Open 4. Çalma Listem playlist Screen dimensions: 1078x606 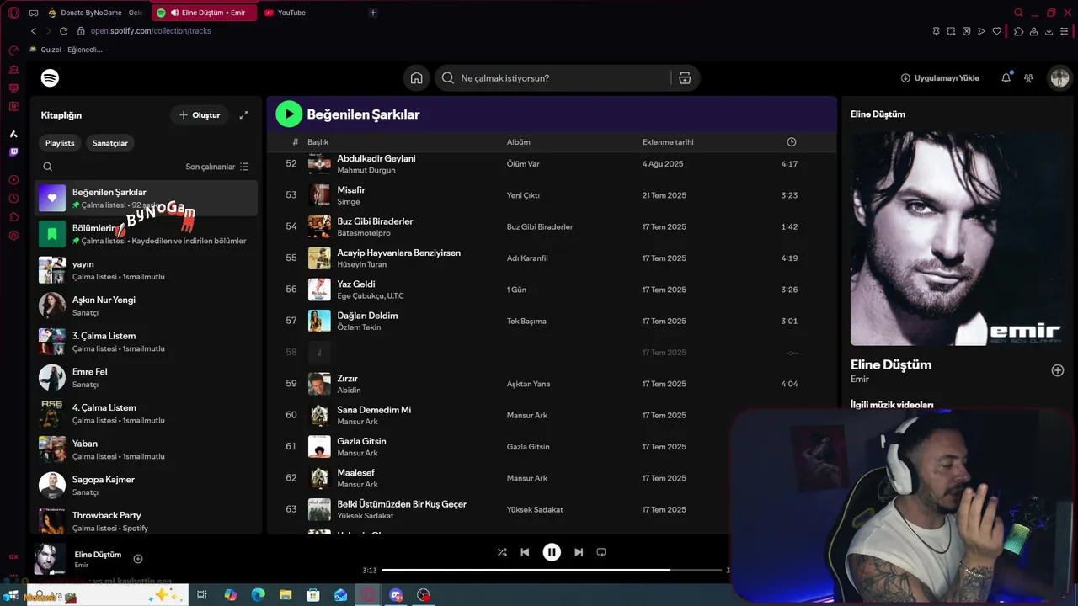pos(147,413)
